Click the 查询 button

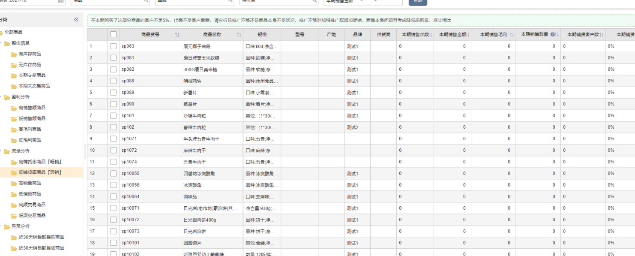coord(418,2)
